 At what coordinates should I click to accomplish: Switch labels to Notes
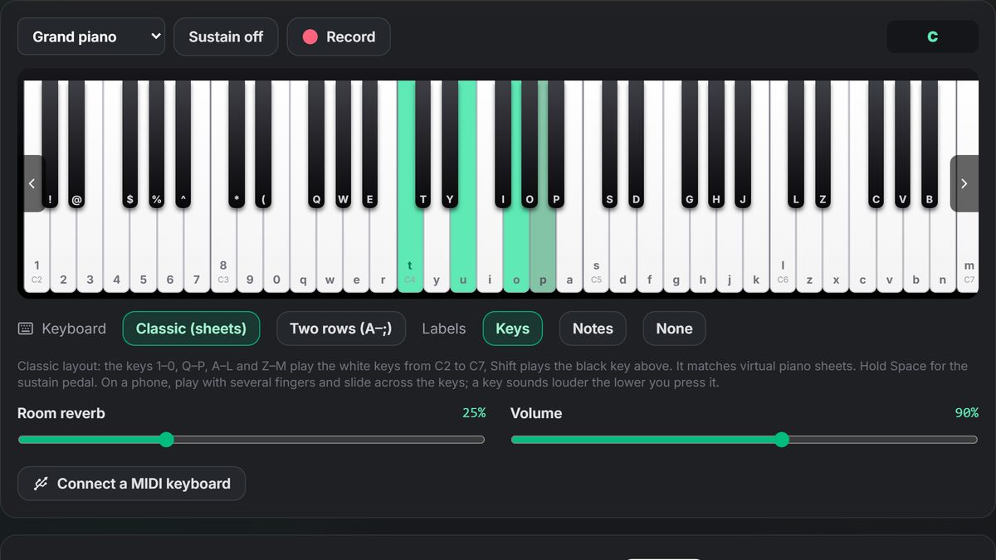(x=593, y=329)
